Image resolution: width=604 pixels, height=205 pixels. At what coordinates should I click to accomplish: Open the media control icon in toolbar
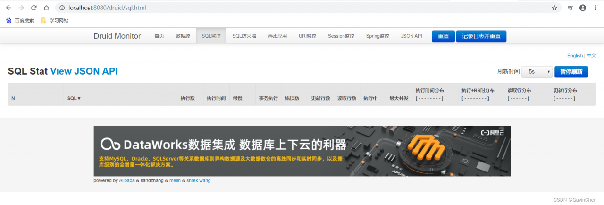tap(570, 8)
